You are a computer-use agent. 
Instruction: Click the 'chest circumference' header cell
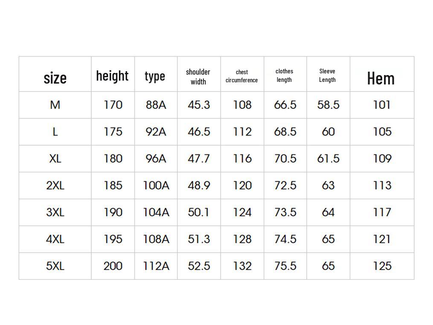click(x=242, y=76)
